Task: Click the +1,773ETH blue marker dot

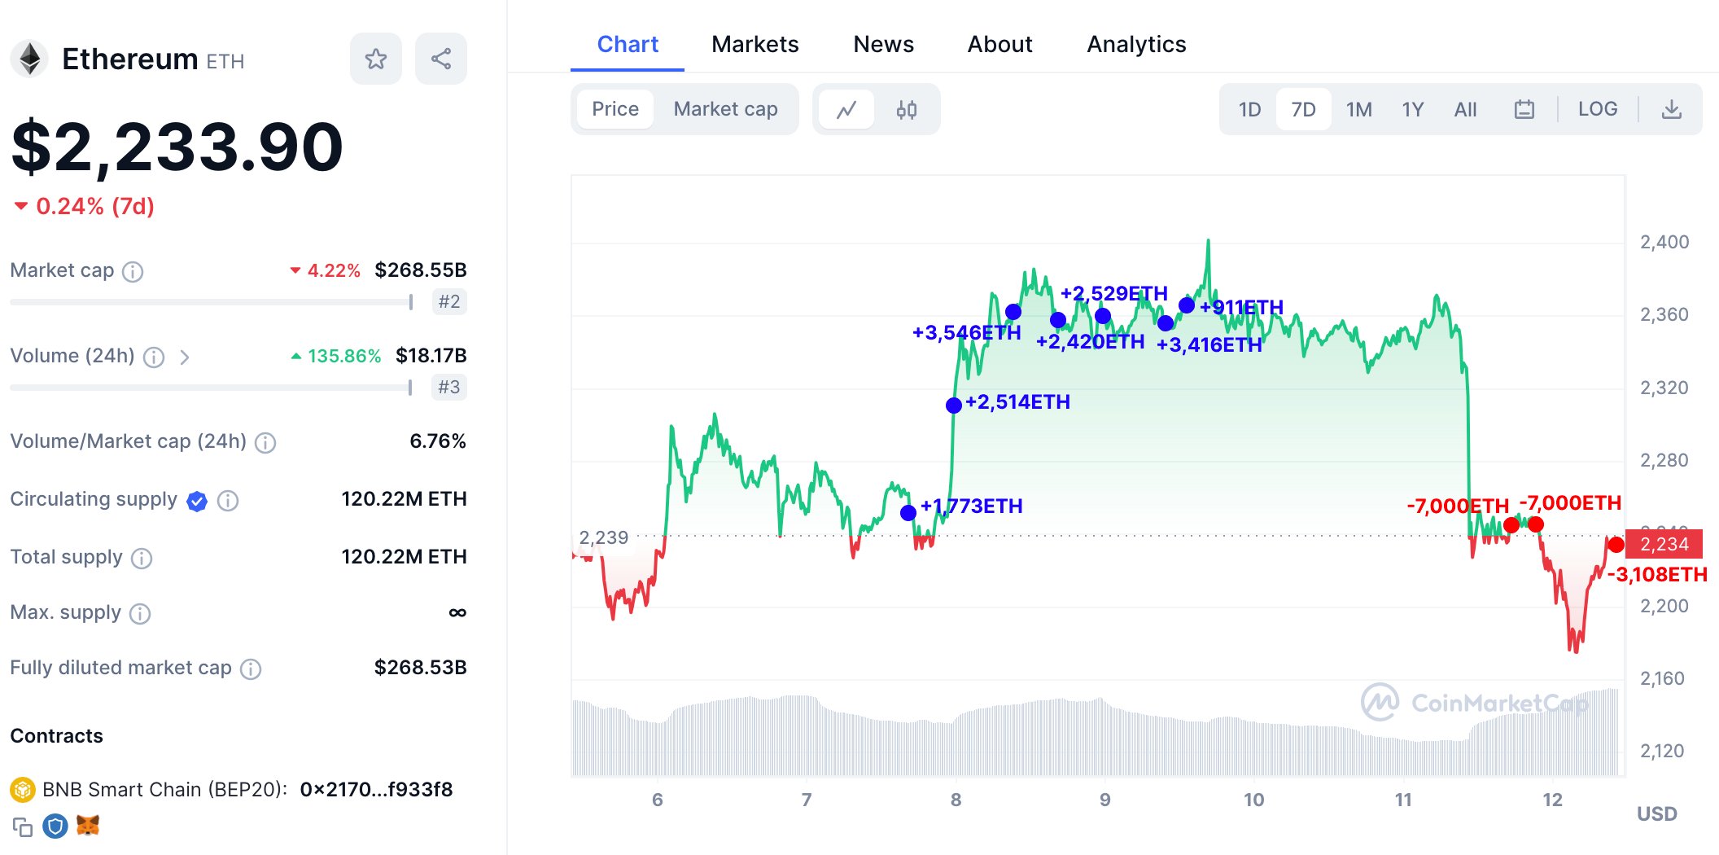Action: pos(908,512)
